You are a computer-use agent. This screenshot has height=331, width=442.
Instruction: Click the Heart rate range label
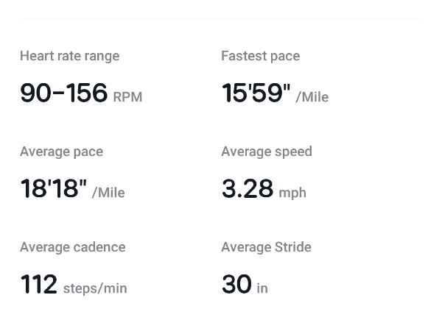tap(69, 56)
